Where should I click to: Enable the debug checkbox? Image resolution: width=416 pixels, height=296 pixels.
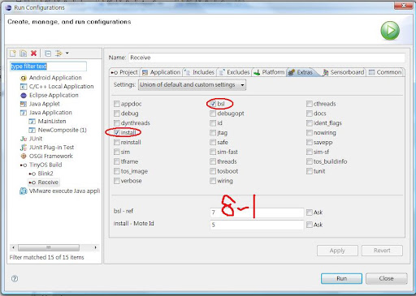[117, 114]
